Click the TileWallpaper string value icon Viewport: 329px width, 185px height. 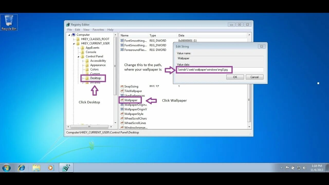click(x=122, y=91)
